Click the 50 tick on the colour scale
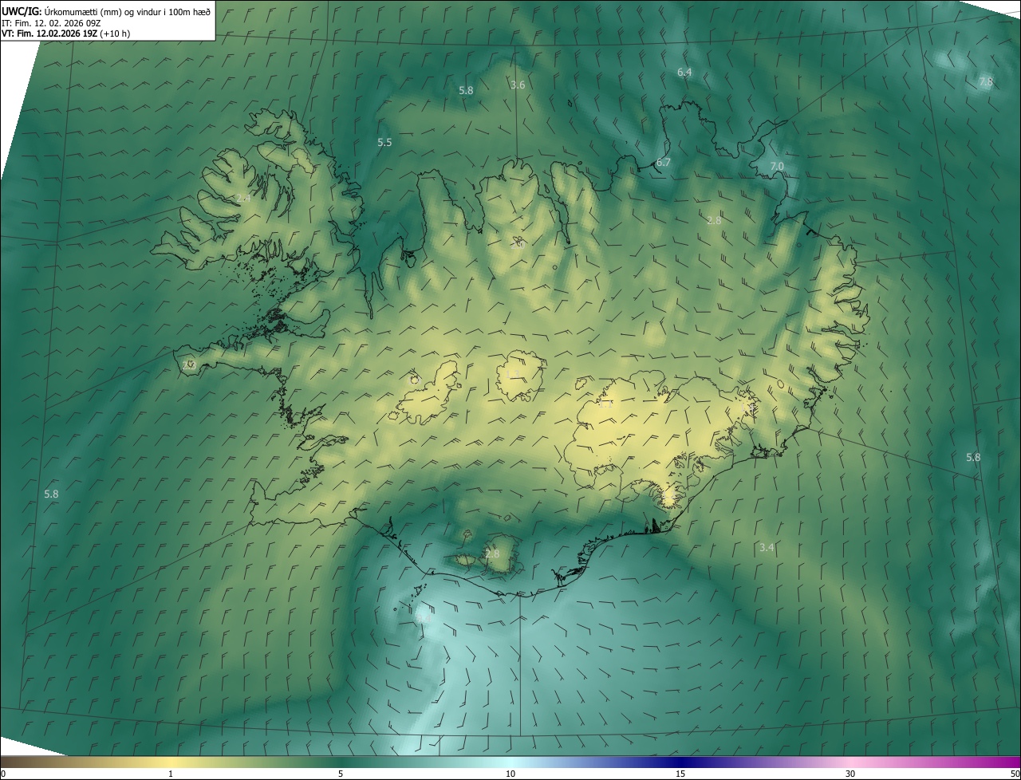This screenshot has width=1021, height=780. click(1015, 774)
